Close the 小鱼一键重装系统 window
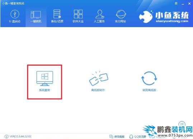This screenshot has height=139, width=193. [189, 4]
